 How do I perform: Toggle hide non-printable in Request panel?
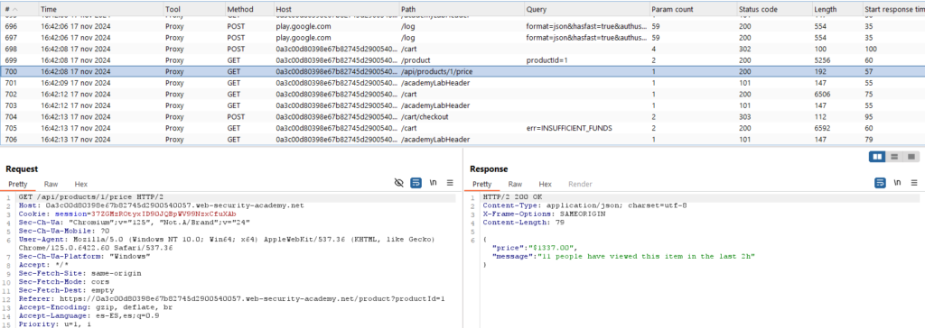398,183
